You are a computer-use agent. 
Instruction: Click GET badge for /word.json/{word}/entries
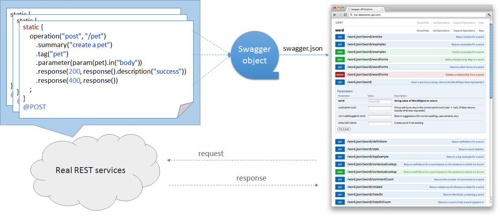tap(340, 37)
